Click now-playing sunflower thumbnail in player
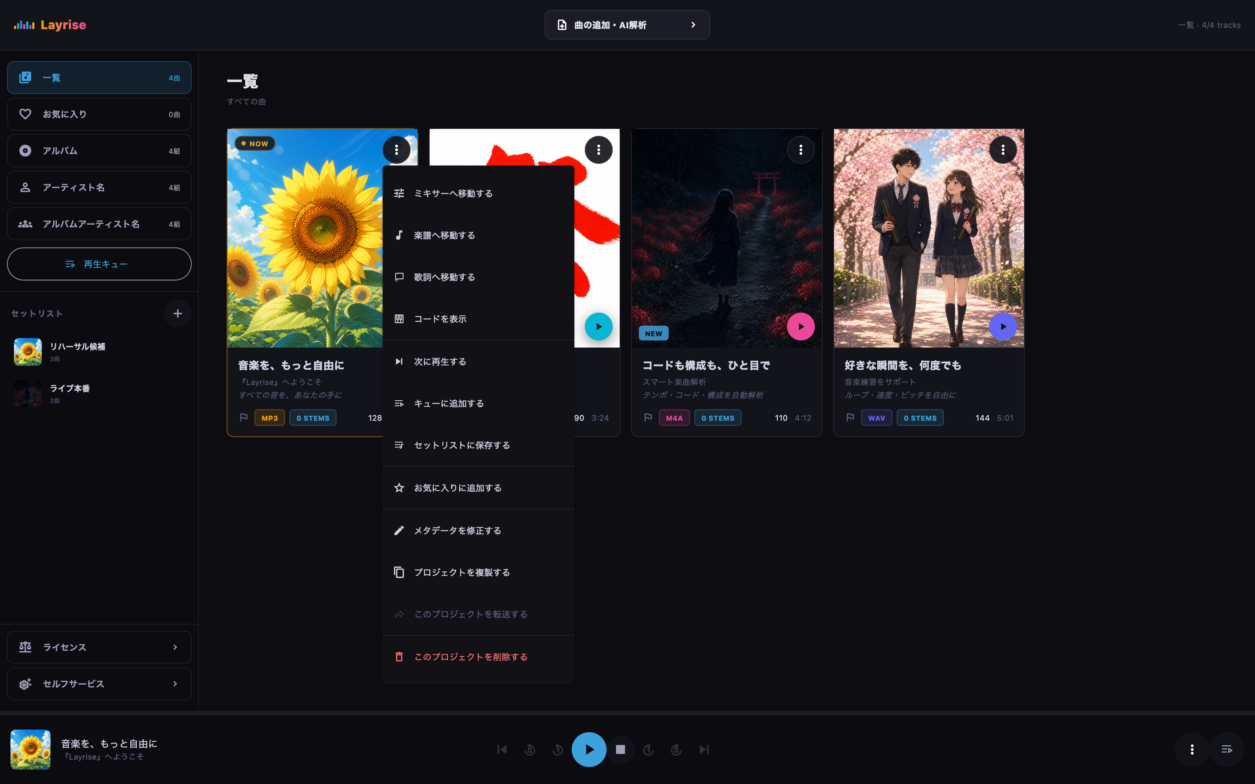The width and height of the screenshot is (1255, 784). click(x=31, y=749)
